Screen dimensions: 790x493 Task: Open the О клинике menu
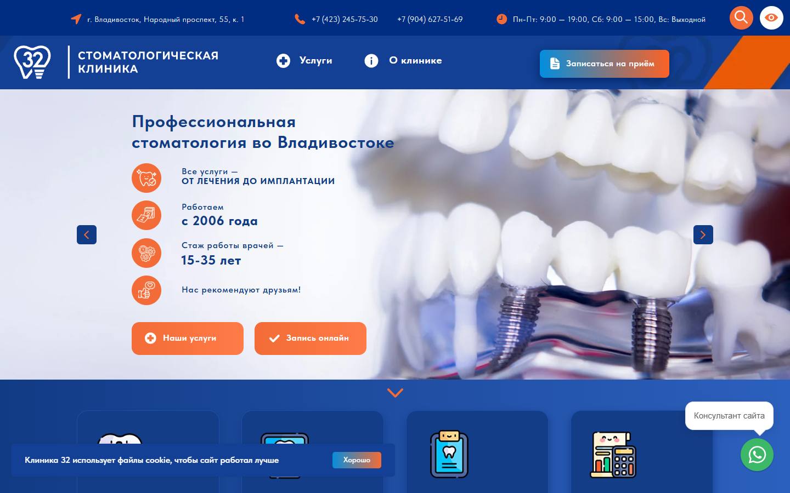tap(403, 61)
